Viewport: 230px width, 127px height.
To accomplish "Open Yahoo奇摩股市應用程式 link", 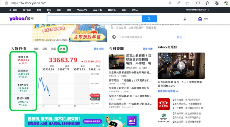I will [x=197, y=10].
